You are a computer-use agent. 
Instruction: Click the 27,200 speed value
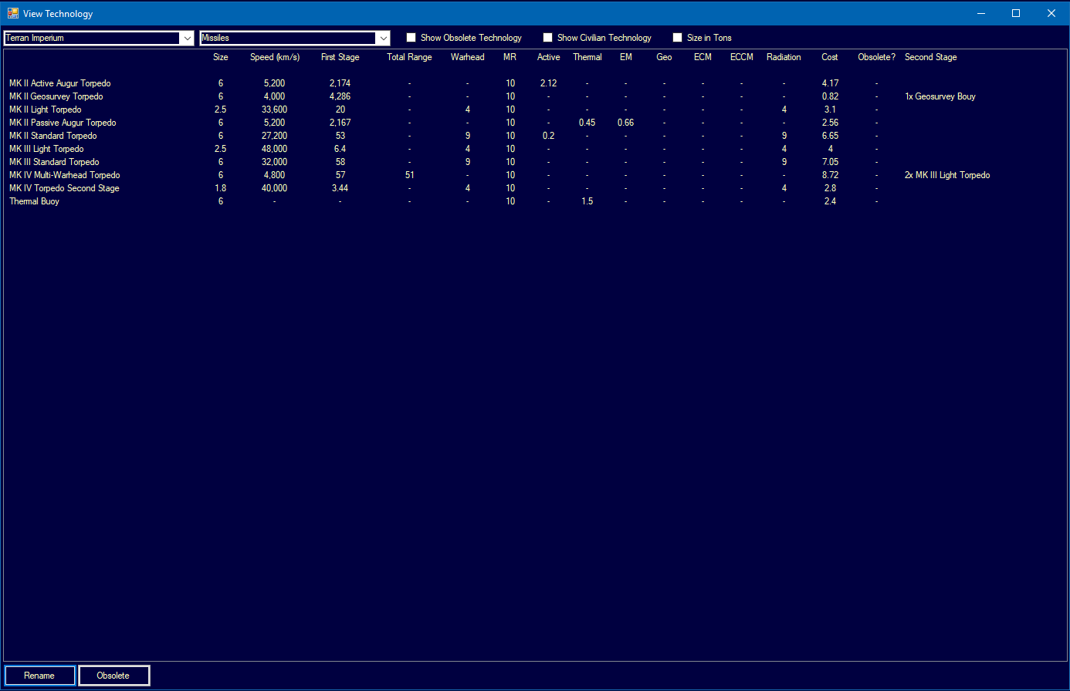pos(275,136)
